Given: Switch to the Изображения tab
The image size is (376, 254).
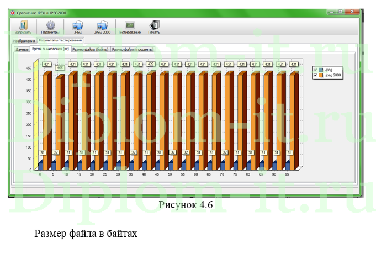Looking at the screenshot, I should click(x=24, y=41).
